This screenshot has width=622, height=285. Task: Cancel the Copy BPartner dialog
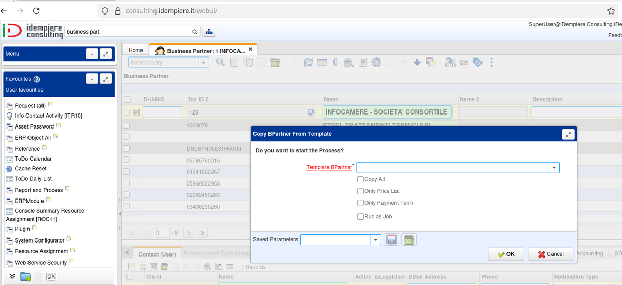tap(550, 254)
